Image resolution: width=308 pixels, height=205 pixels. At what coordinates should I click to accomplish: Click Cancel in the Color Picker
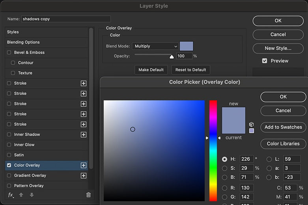[x=283, y=110]
